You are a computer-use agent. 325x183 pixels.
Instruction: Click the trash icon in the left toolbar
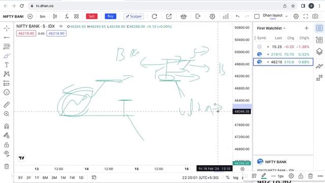click(7, 166)
